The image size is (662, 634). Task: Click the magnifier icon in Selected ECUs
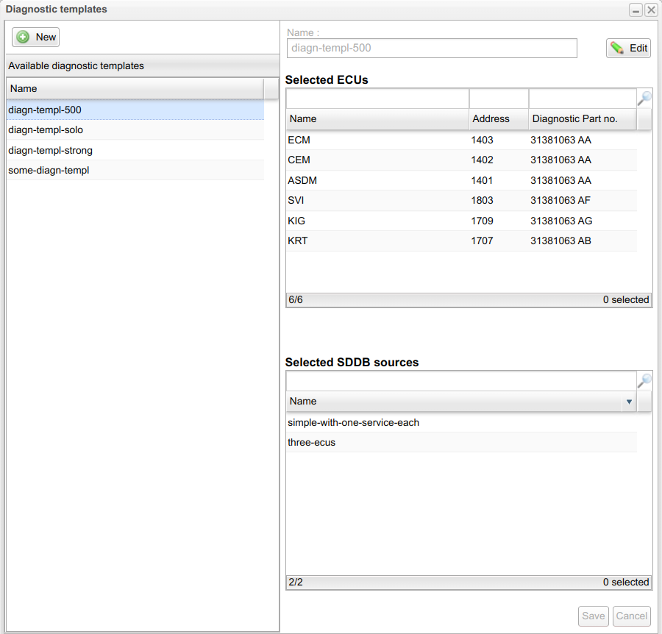click(x=644, y=99)
